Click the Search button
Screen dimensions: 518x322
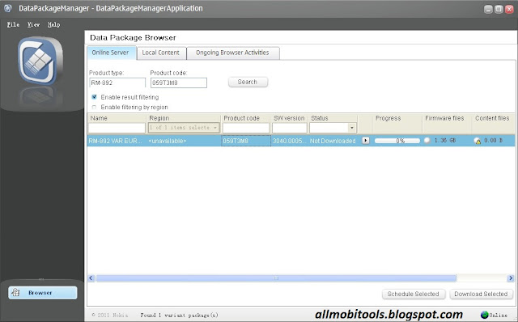point(248,82)
